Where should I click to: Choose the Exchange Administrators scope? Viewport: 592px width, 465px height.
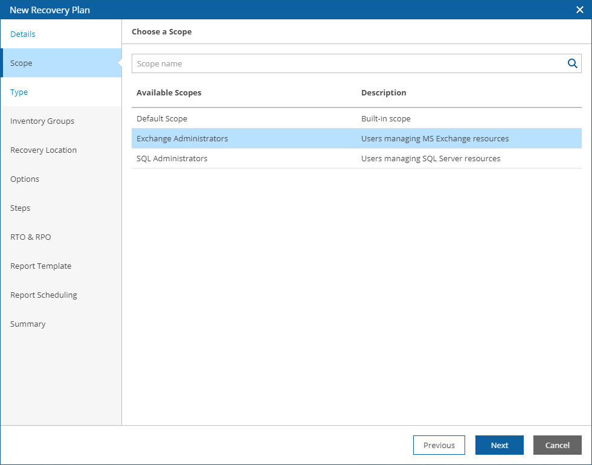(x=182, y=138)
